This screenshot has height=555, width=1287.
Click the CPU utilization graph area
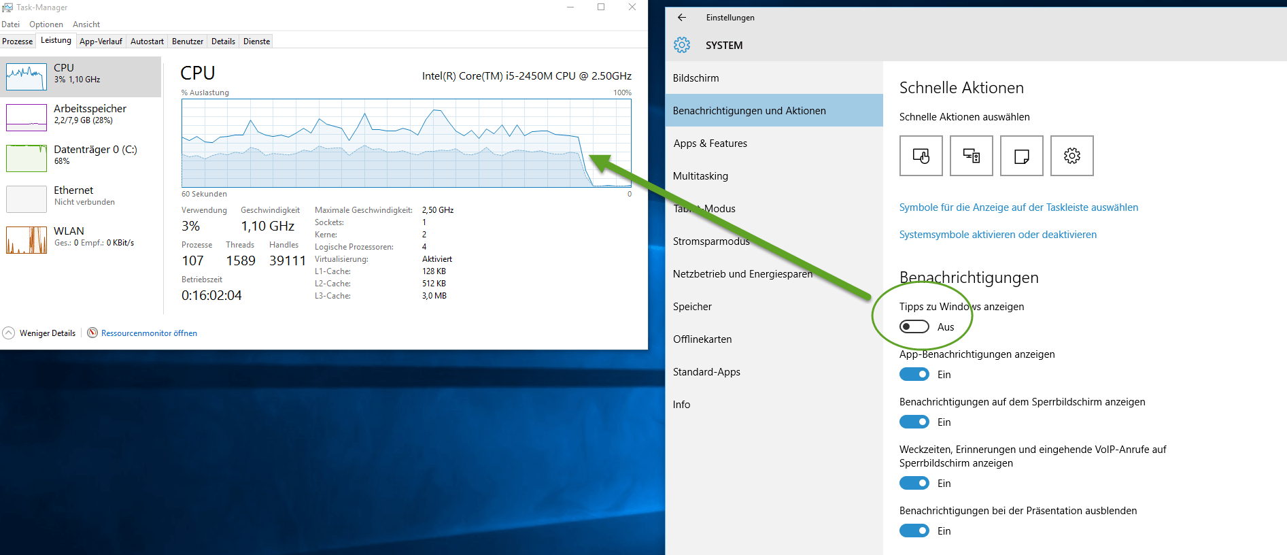point(406,143)
